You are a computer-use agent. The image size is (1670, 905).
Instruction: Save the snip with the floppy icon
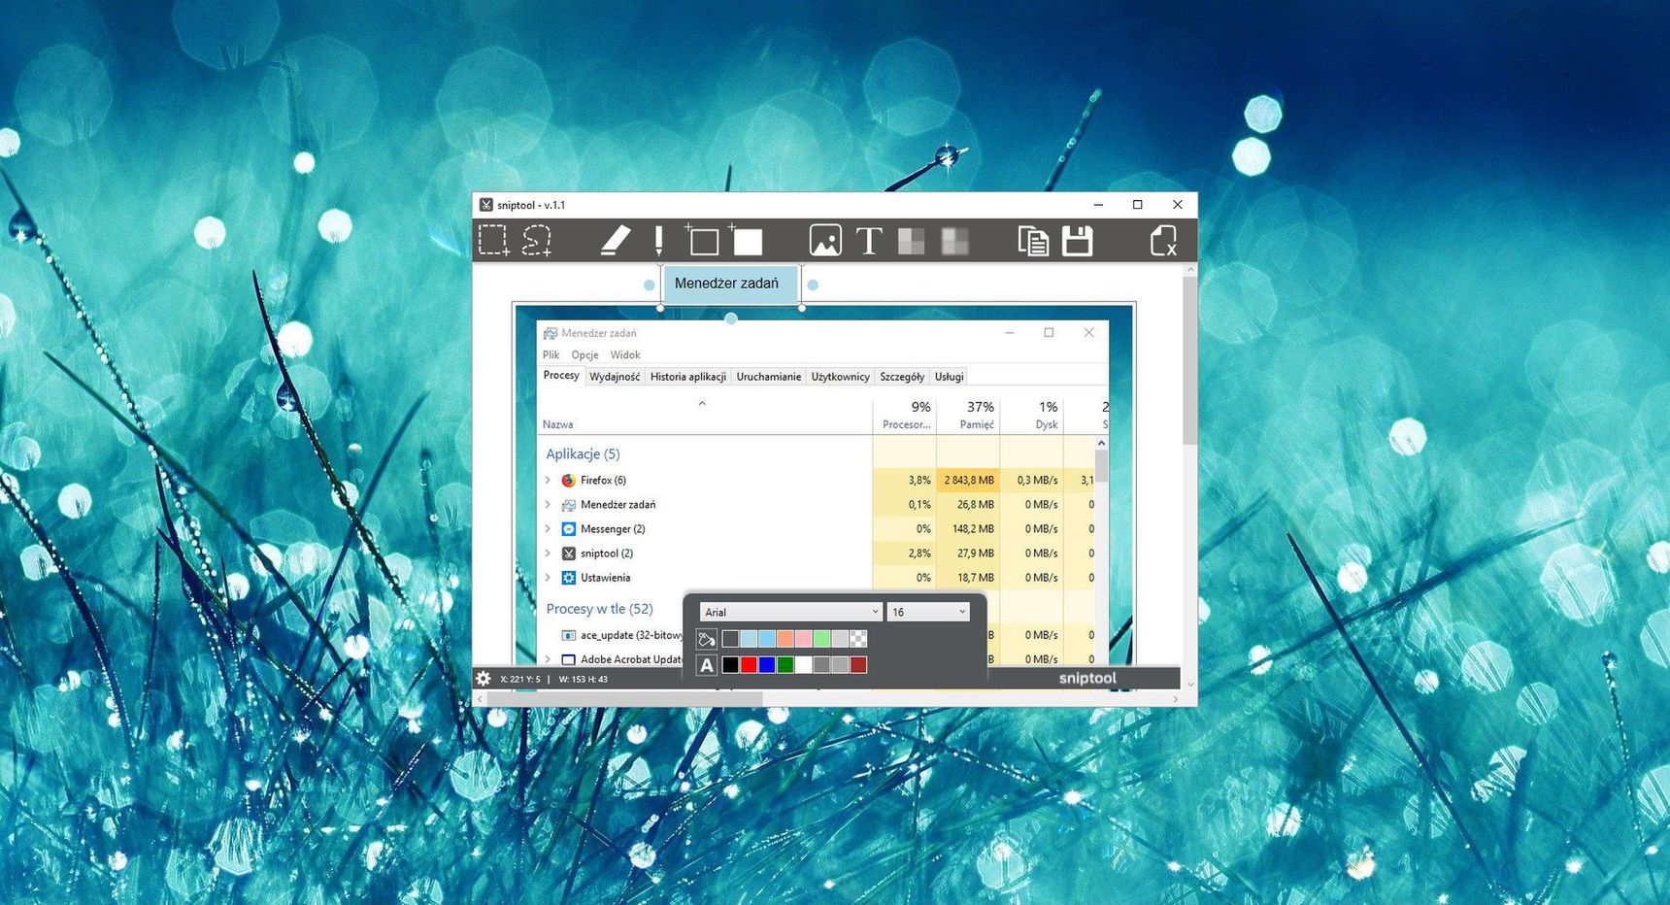point(1078,240)
